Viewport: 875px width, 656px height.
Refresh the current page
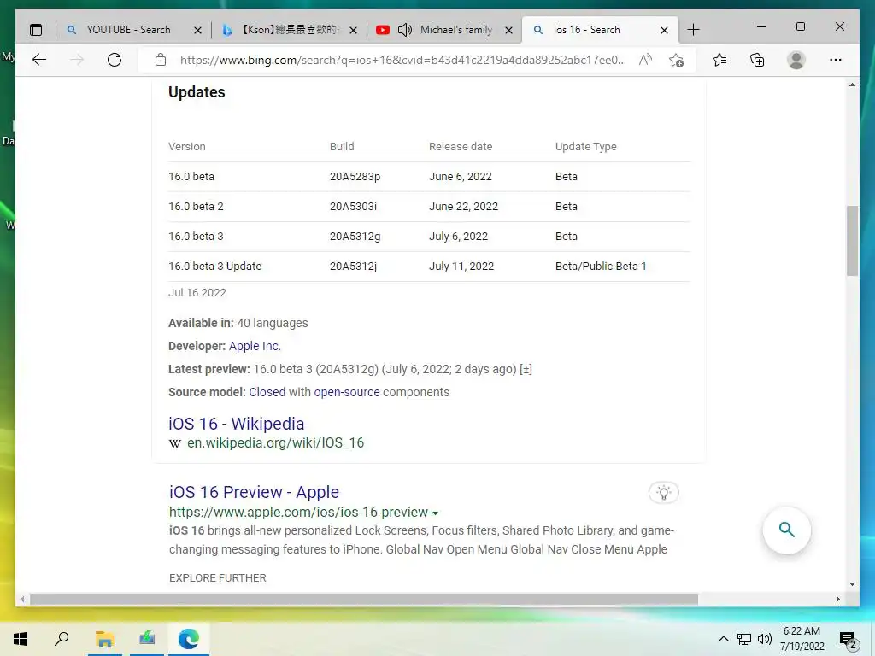pyautogui.click(x=115, y=60)
